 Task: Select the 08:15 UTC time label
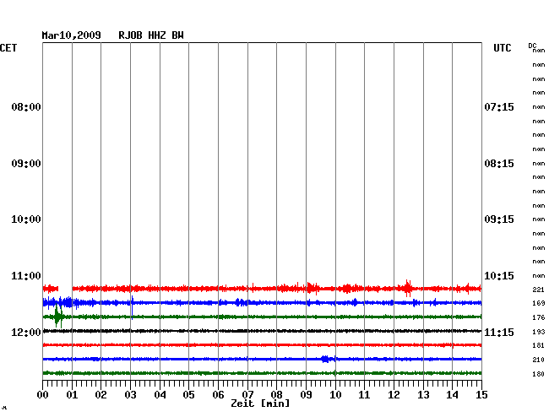pyautogui.click(x=499, y=164)
